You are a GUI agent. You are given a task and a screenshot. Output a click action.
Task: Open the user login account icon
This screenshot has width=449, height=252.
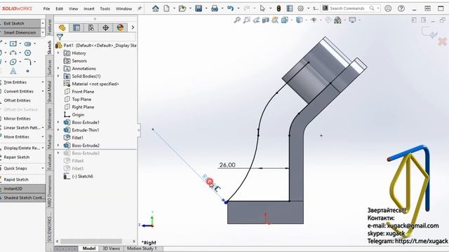point(388,8)
